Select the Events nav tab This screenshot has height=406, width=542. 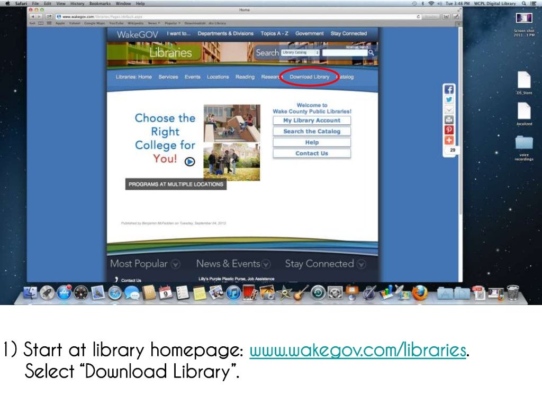193,77
